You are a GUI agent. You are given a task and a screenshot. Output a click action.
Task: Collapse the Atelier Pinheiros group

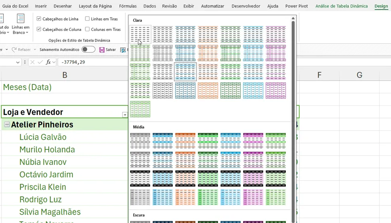coord(7,124)
